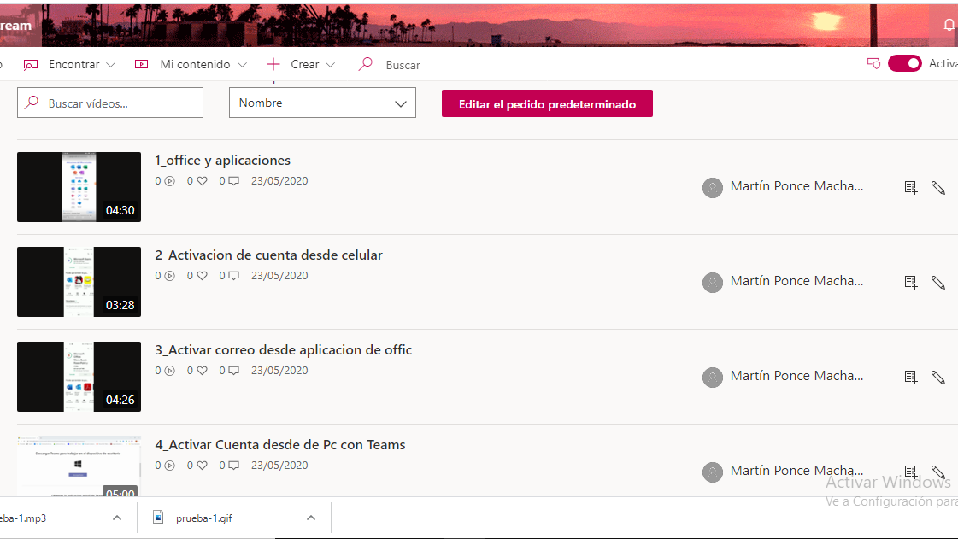Switch off the pink Activar toggle
The height and width of the screenshot is (539, 958).
(904, 63)
